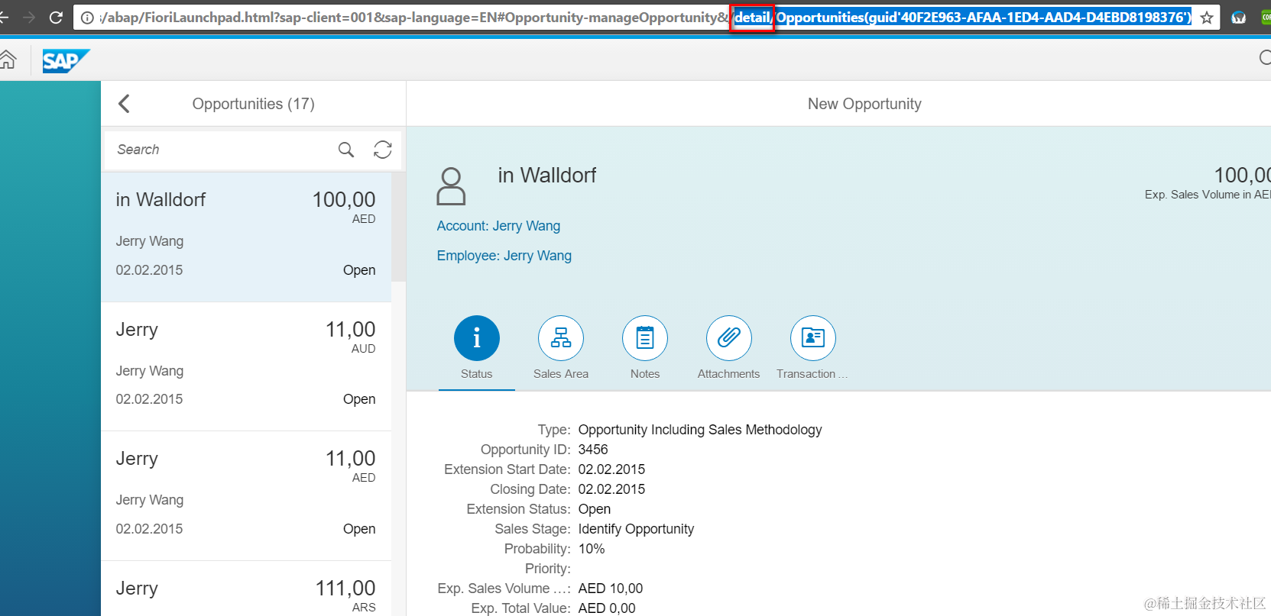The height and width of the screenshot is (616, 1271).
Task: Click the 'New Opportunity' page title
Action: coord(864,104)
